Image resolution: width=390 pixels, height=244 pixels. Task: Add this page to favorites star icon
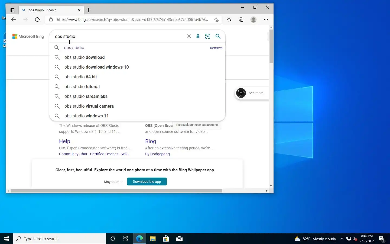point(216,20)
